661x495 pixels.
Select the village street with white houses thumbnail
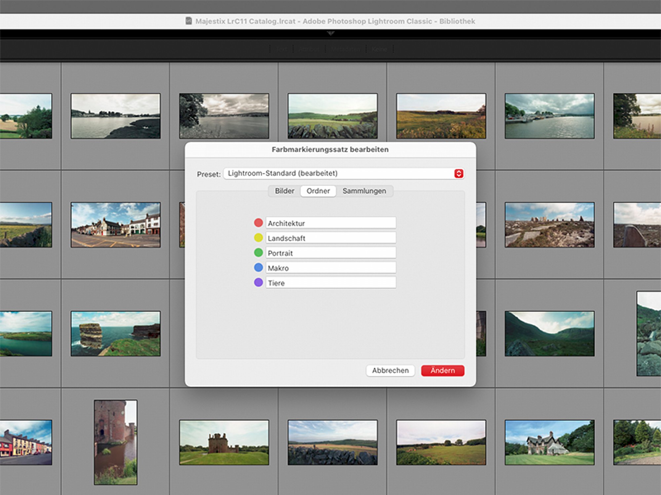[116, 225]
